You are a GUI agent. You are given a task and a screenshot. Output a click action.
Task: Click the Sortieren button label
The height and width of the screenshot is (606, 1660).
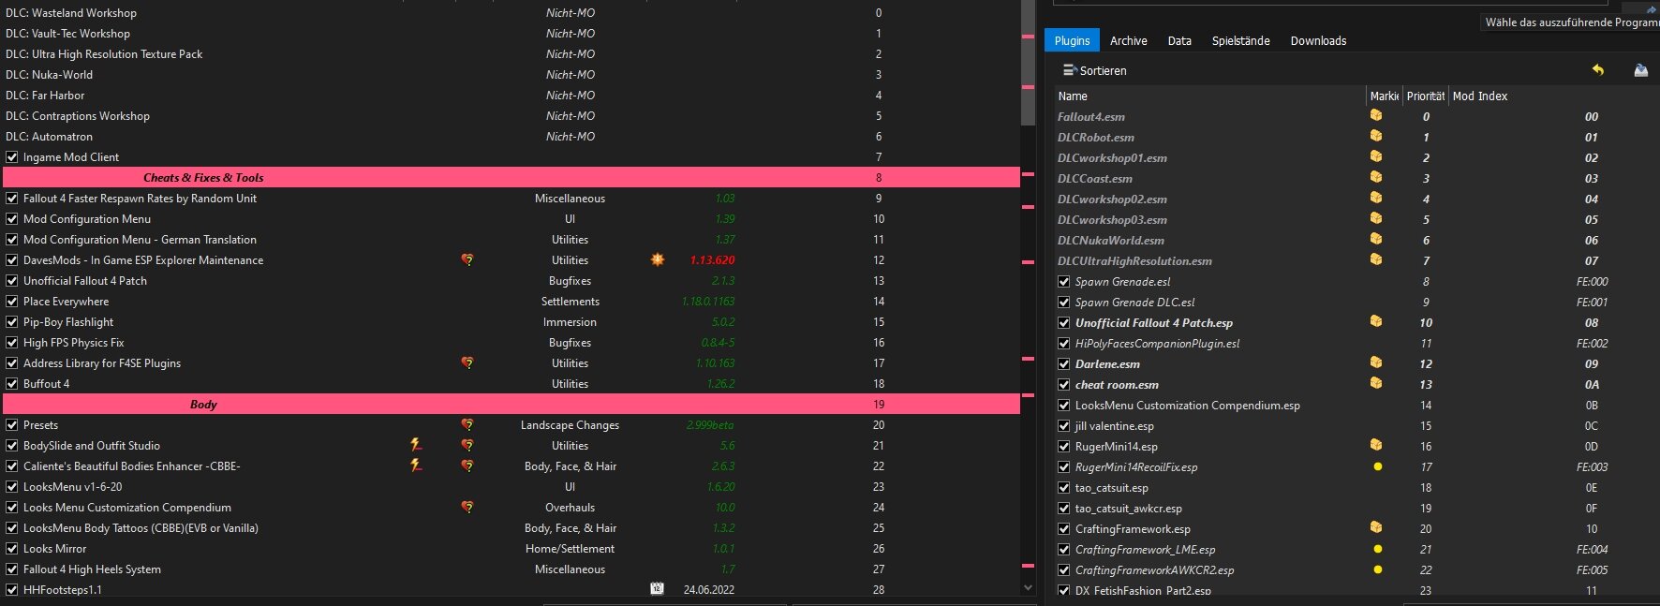click(x=1103, y=70)
